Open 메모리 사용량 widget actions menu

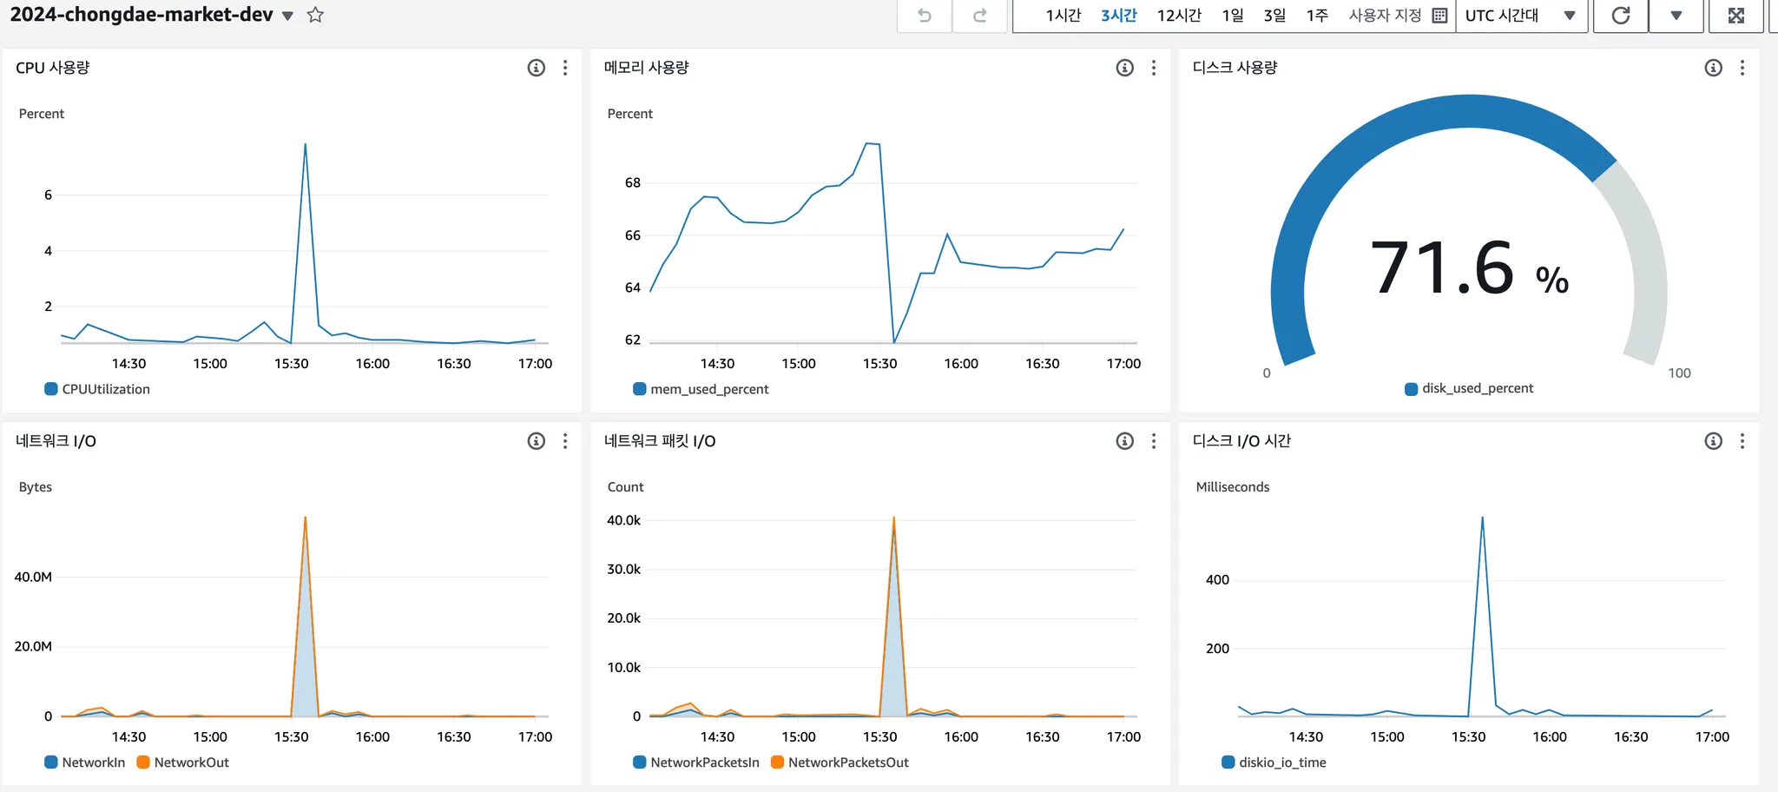point(1154,68)
